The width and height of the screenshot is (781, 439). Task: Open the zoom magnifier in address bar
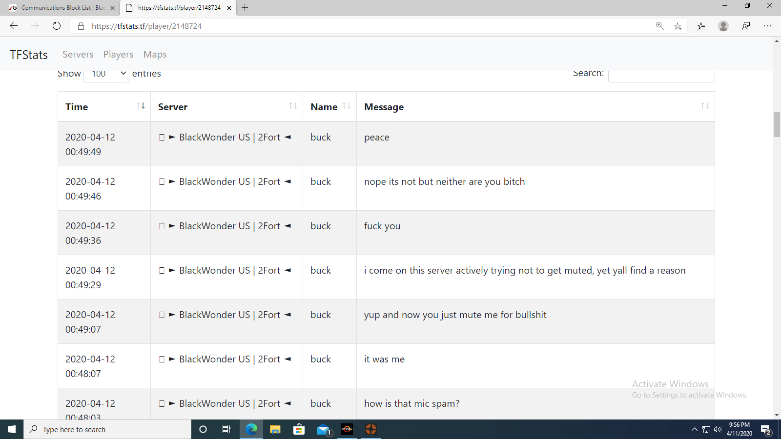pos(660,26)
